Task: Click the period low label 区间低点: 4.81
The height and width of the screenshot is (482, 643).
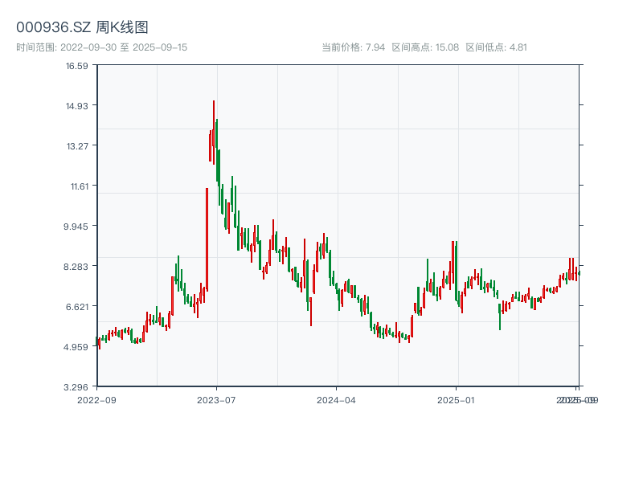Action: point(496,47)
